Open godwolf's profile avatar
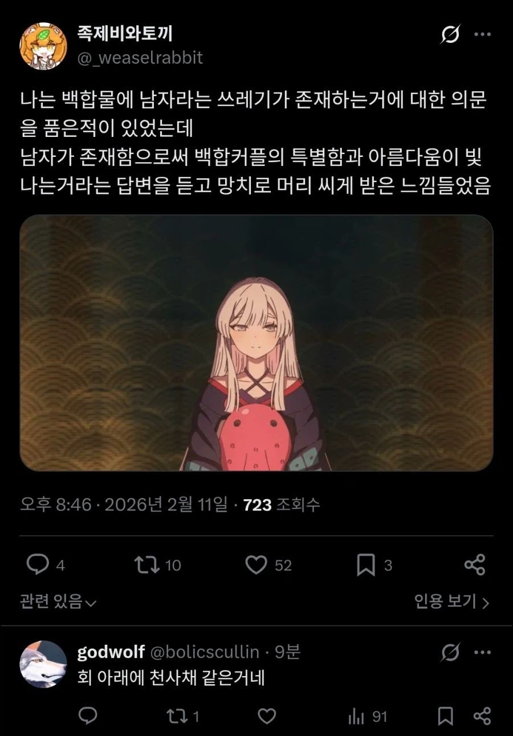 [x=43, y=664]
